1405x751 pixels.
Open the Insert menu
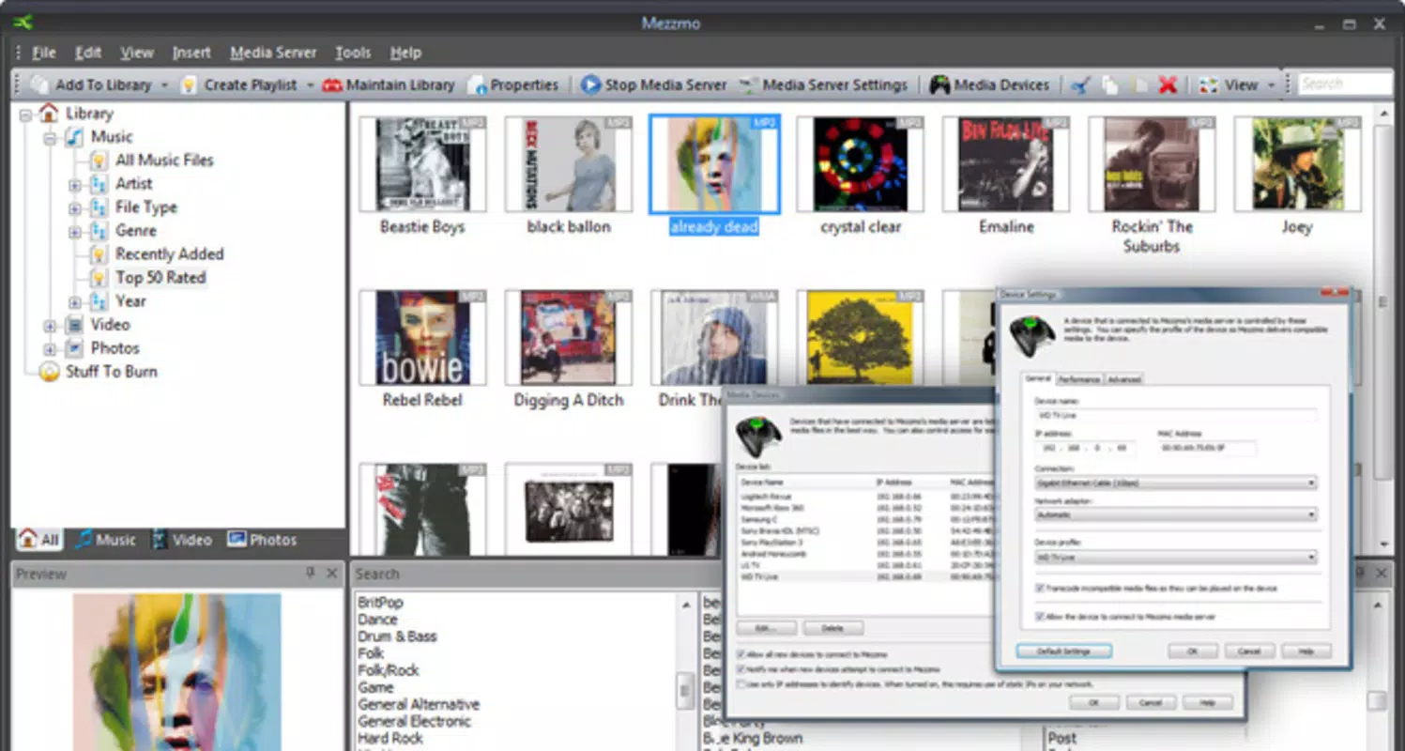[x=191, y=53]
